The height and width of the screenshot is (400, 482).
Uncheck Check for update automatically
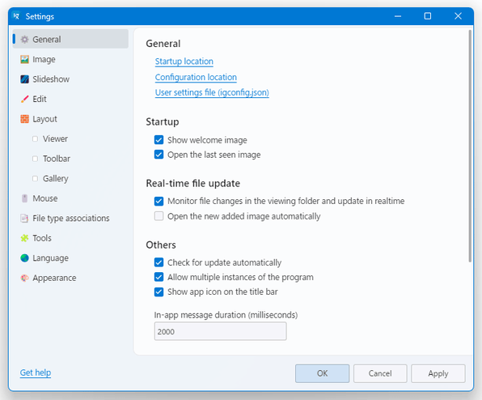click(x=159, y=262)
